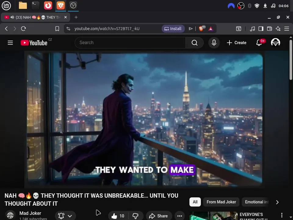Open the tab search toolbar icon
This screenshot has height=220, width=293.
point(239,29)
